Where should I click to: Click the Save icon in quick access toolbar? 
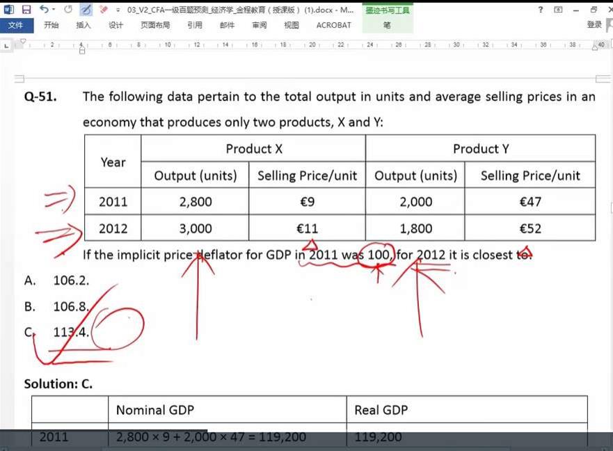(26, 10)
